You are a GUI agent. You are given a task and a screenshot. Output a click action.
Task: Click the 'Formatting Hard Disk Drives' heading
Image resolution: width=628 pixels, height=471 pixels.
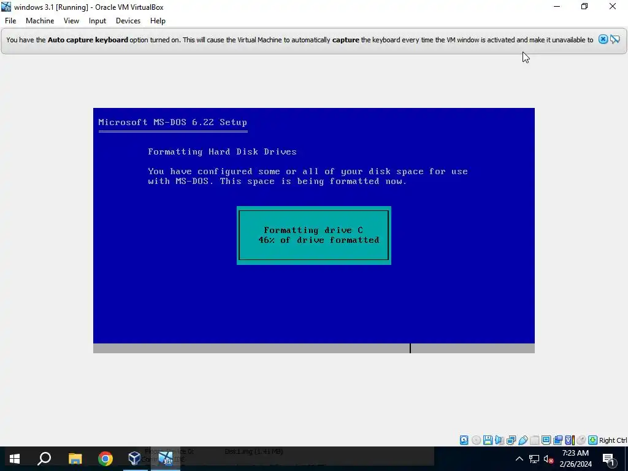tap(222, 152)
